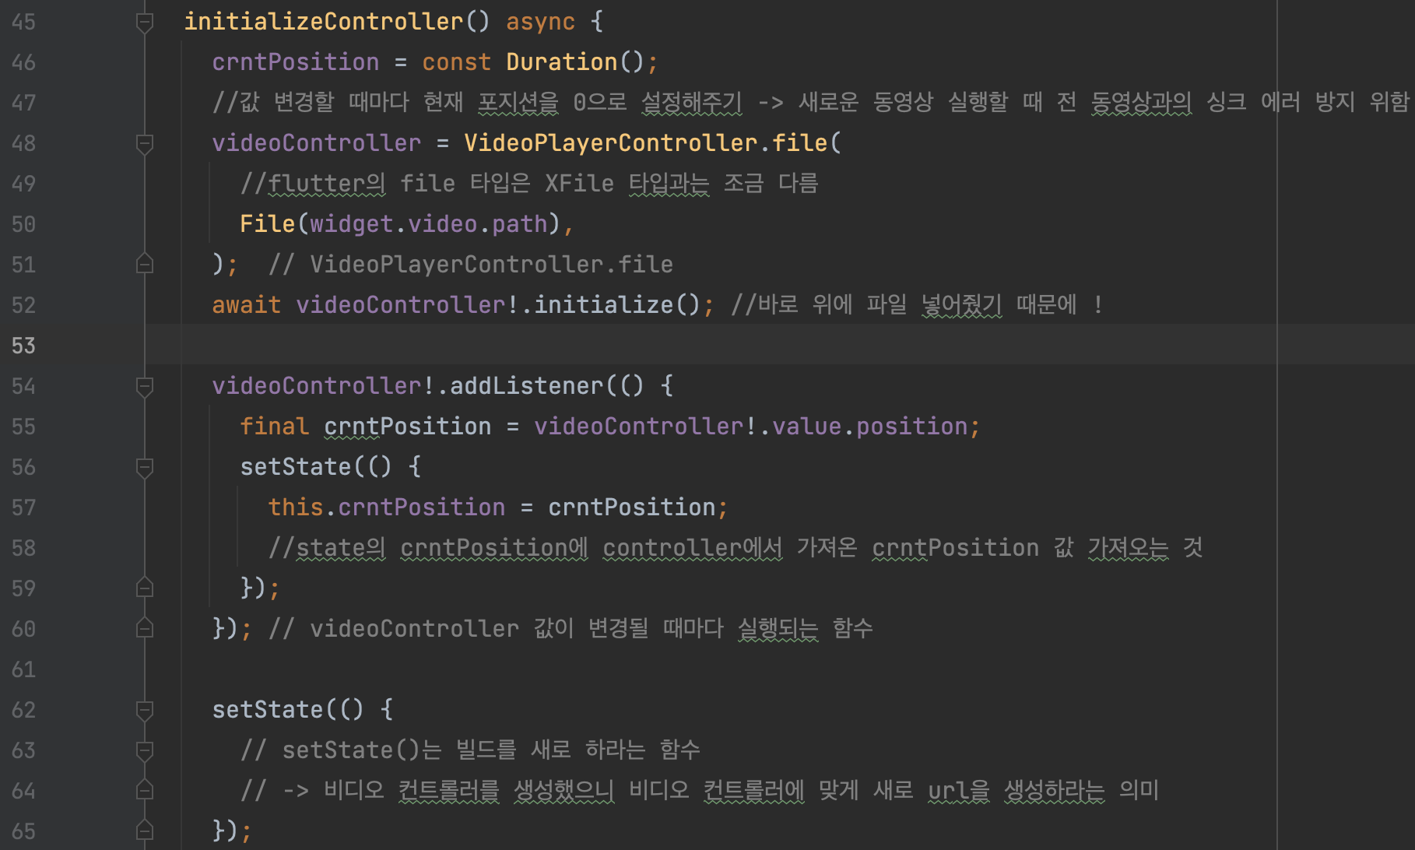1415x850 pixels.
Task: Collapse initializeController fold marker at line 45
Action: point(145,22)
